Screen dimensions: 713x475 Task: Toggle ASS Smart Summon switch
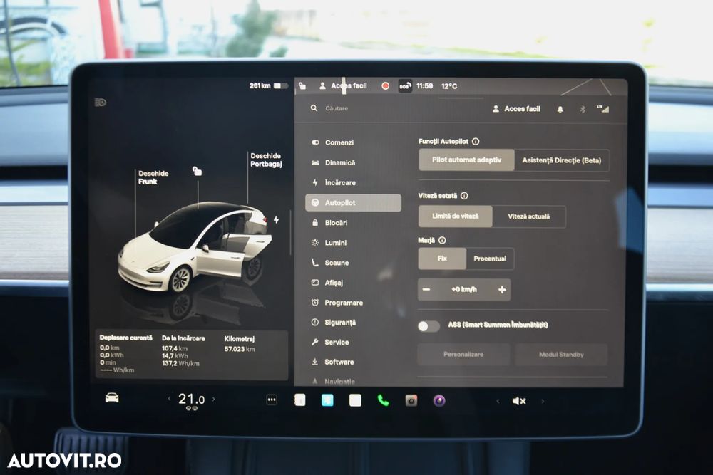point(429,325)
